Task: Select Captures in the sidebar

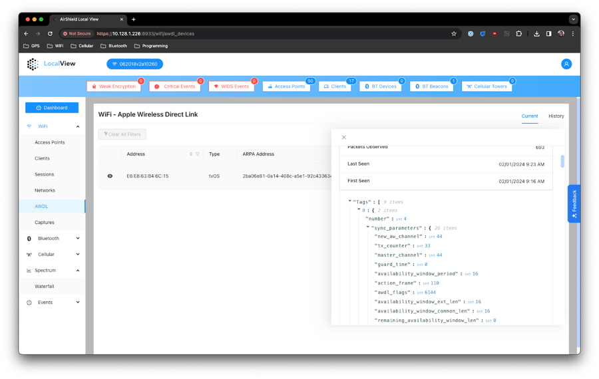Action: click(x=45, y=223)
